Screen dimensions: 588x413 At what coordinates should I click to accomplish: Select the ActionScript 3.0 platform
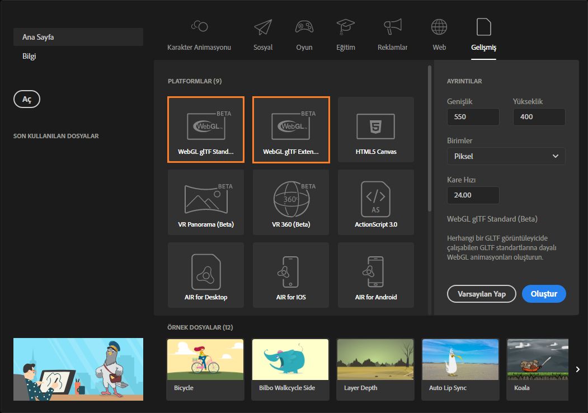pos(376,202)
